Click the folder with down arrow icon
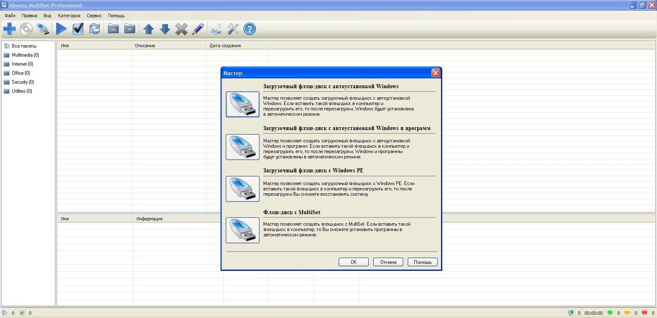The image size is (657, 318). (130, 29)
